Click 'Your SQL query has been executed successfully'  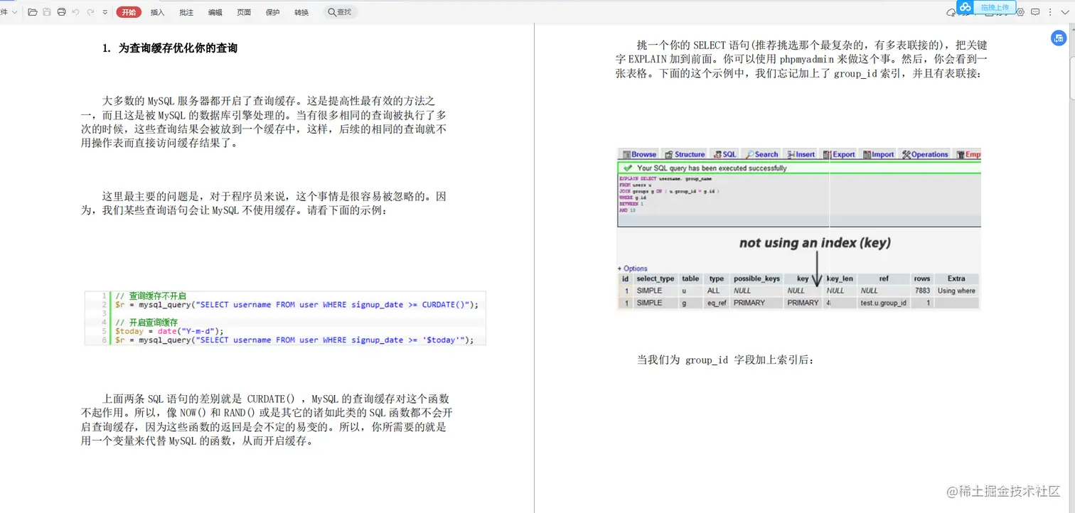712,168
